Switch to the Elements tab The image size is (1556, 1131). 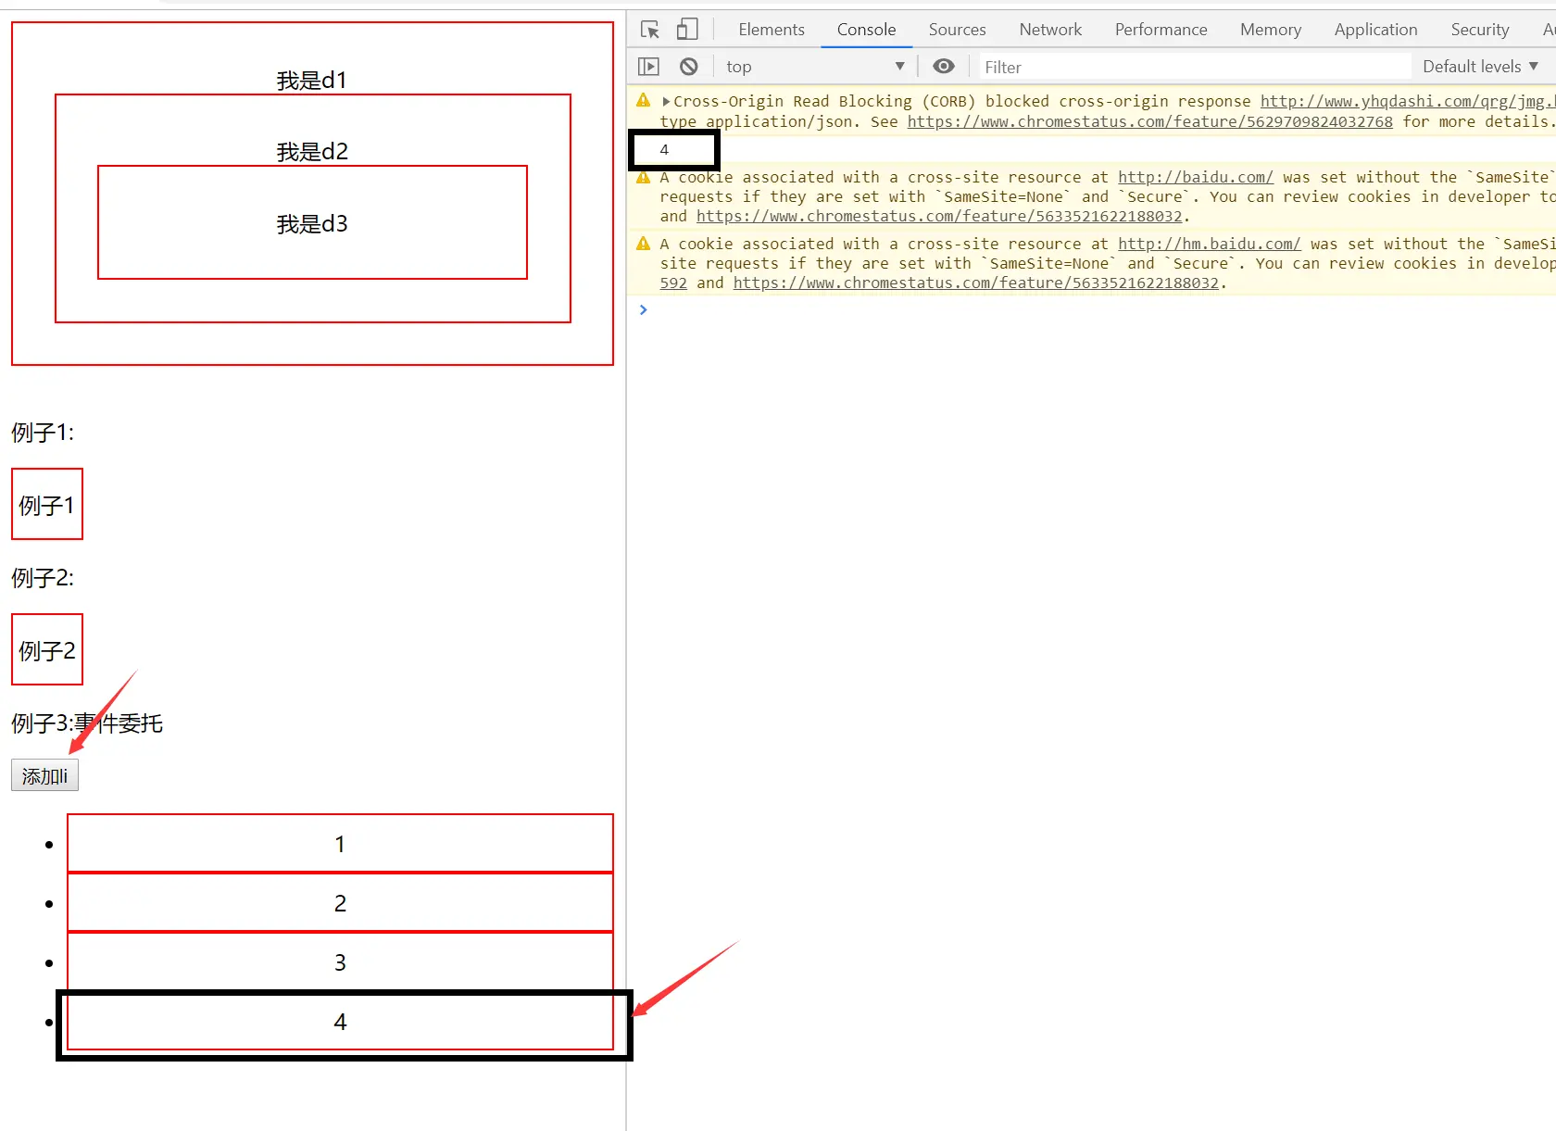772,30
